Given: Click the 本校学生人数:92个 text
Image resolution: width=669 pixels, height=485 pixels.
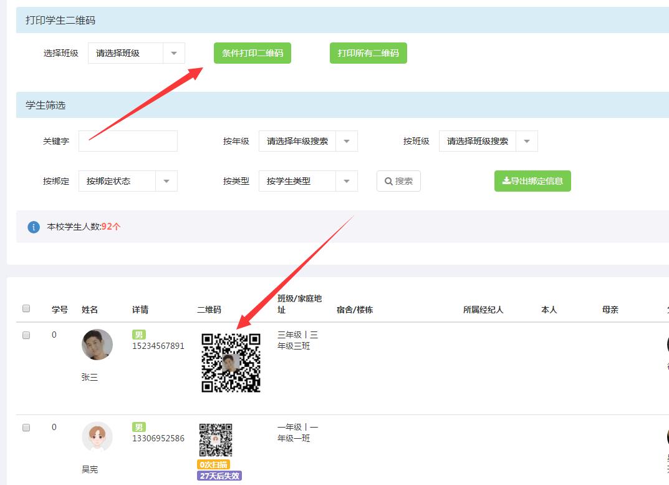Looking at the screenshot, I should tap(84, 227).
